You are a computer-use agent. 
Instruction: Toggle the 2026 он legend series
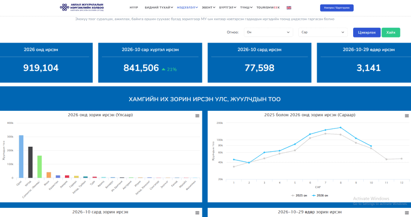click(x=320, y=195)
